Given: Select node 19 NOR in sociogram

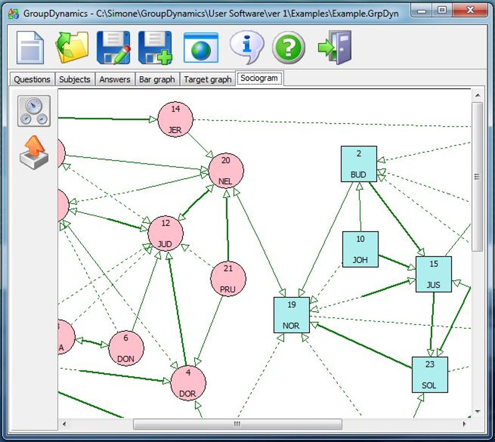Looking at the screenshot, I should coord(291,315).
